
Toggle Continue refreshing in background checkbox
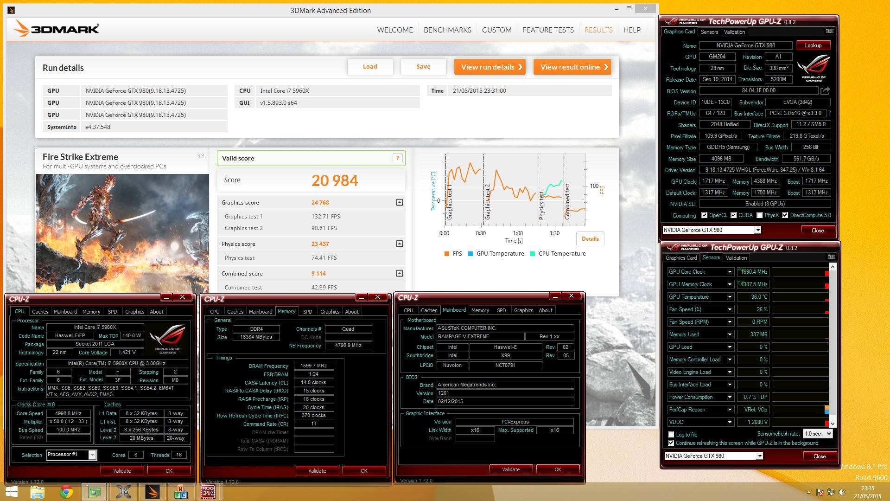[x=671, y=443]
